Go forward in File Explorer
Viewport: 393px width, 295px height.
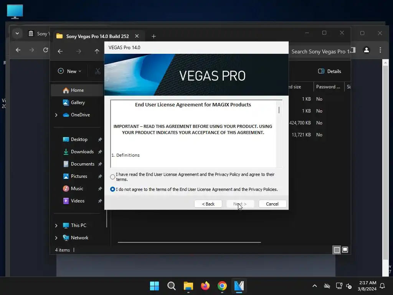[x=79, y=51]
